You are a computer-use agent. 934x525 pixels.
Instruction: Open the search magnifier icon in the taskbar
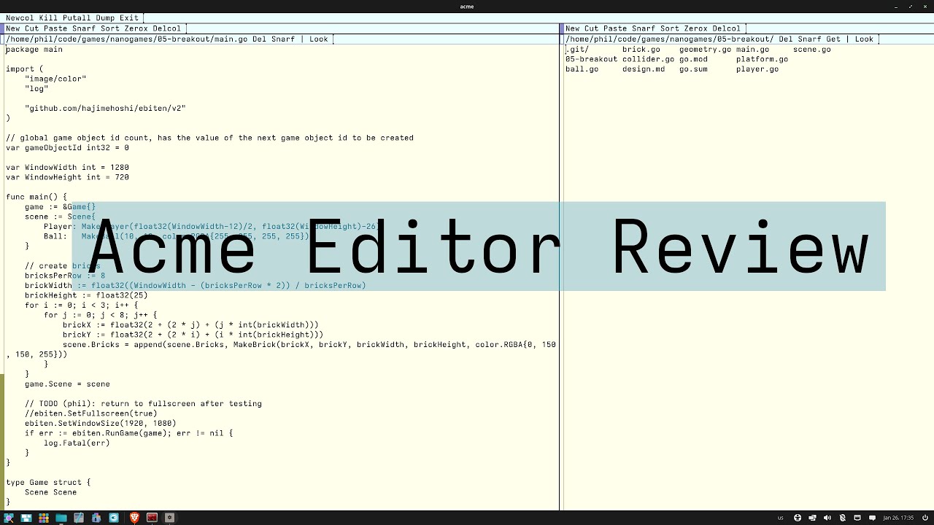click(x=9, y=518)
